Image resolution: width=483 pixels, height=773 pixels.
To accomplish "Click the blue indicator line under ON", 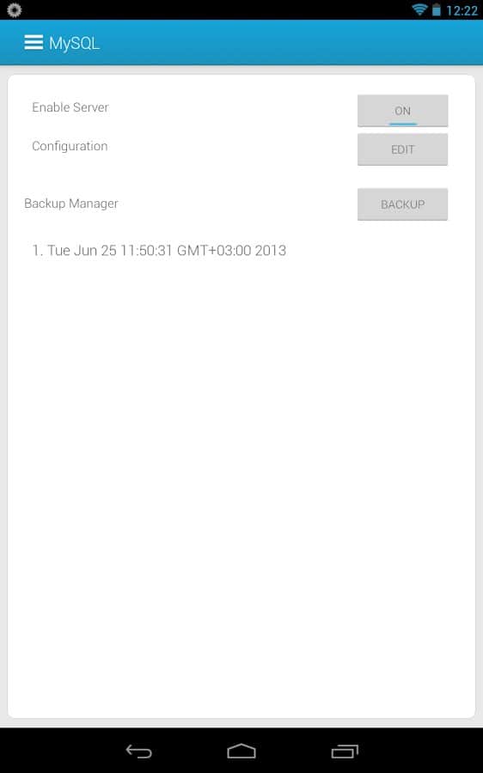I will coord(403,124).
